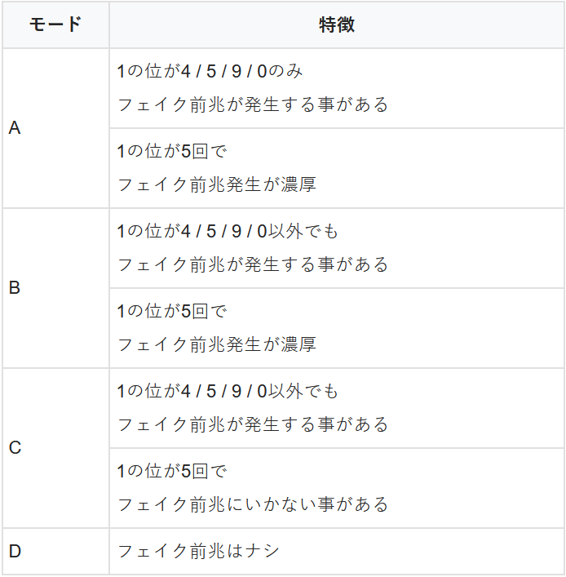566x577 pixels.
Task: Click mode C cell フェイク前兆にいかない事がある
Action: [337, 488]
